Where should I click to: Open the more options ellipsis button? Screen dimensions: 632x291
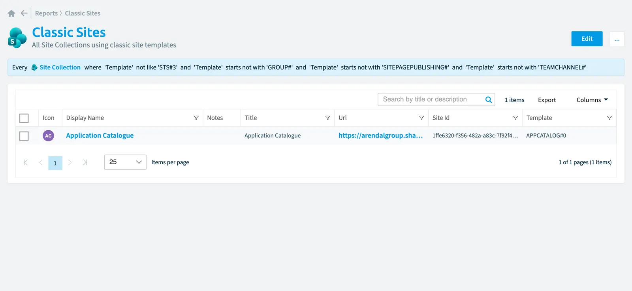pos(617,39)
